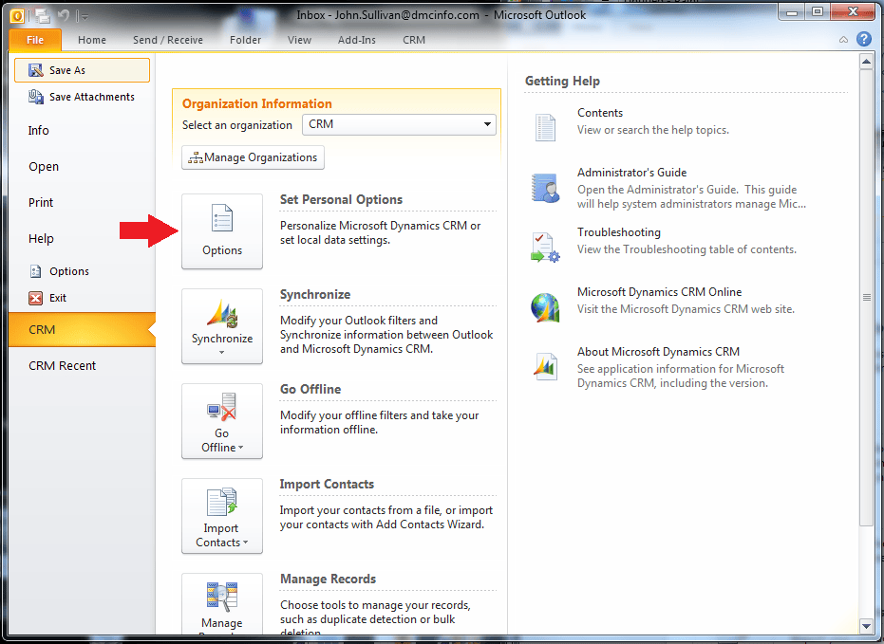Click the Synchronize button with the CRM icon
Image resolution: width=884 pixels, height=644 pixels.
point(222,326)
